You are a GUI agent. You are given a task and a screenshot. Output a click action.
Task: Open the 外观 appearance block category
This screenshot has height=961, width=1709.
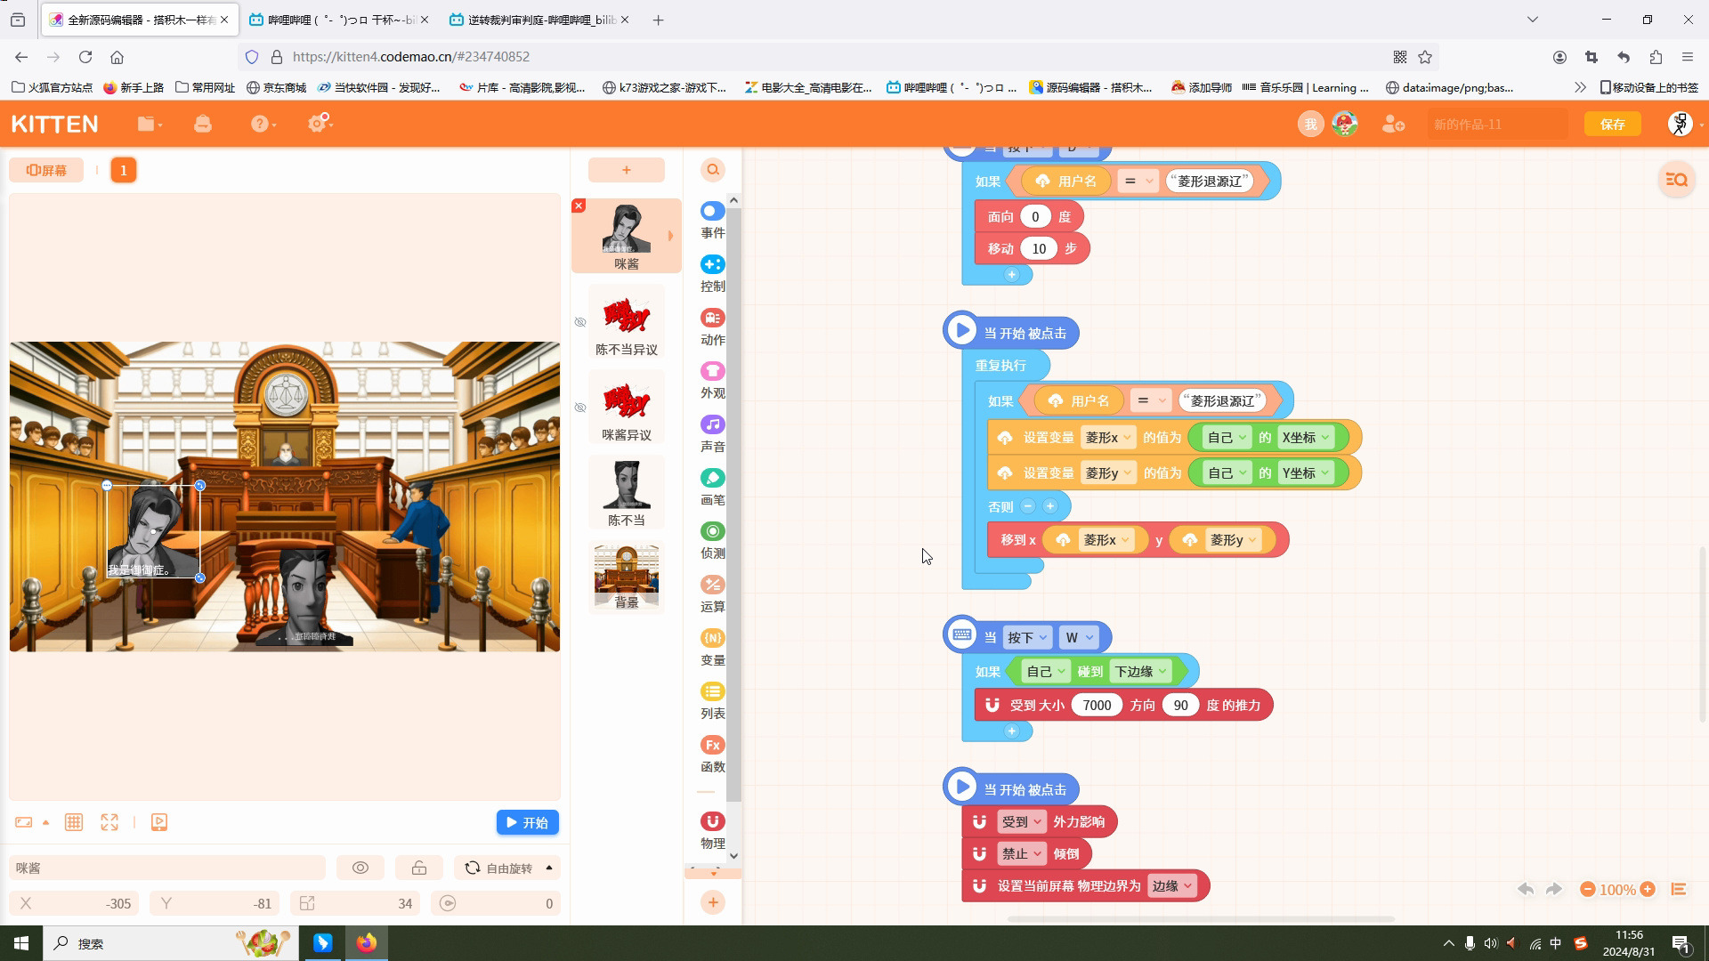[712, 380]
